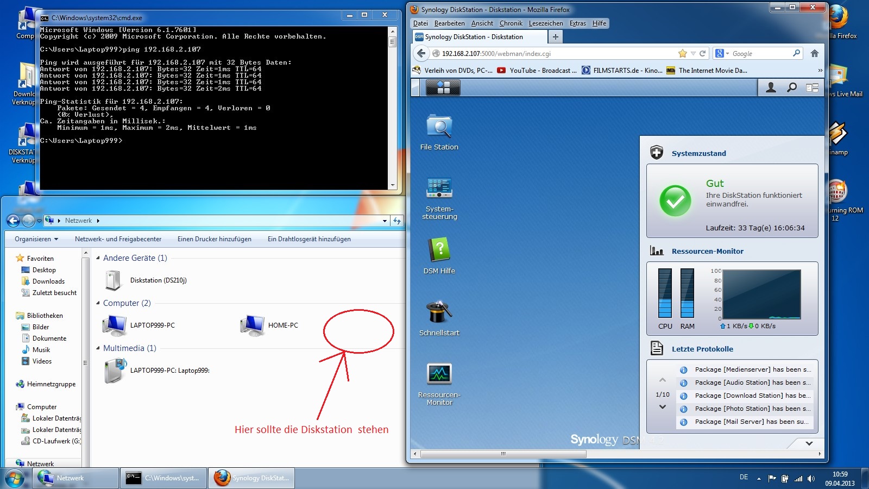Open Verleih von DVDs bookmark
The image size is (869, 489).
(452, 70)
